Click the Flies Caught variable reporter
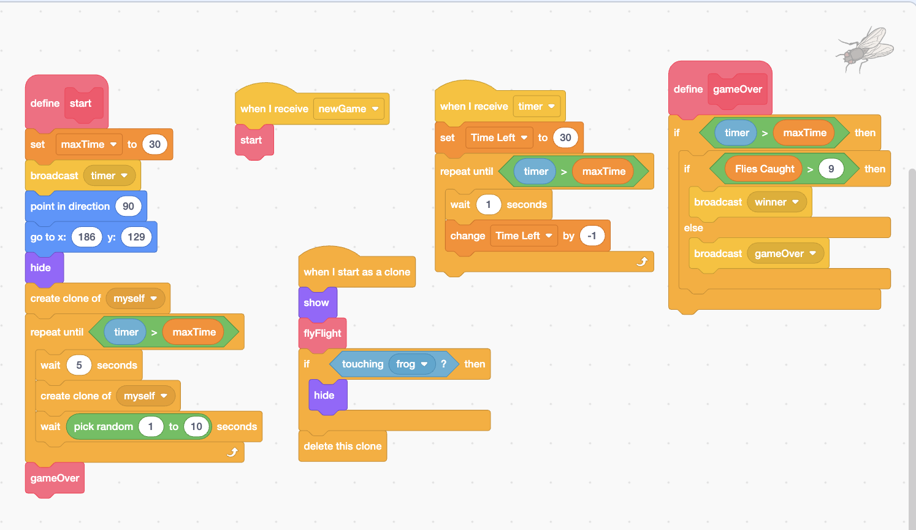This screenshot has width=916, height=530. point(764,169)
